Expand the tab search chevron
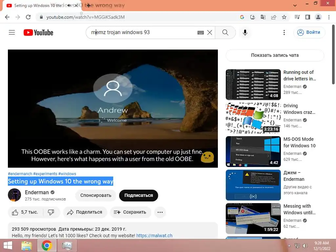Screen dimensions: 336x252 (x=295, y=6)
